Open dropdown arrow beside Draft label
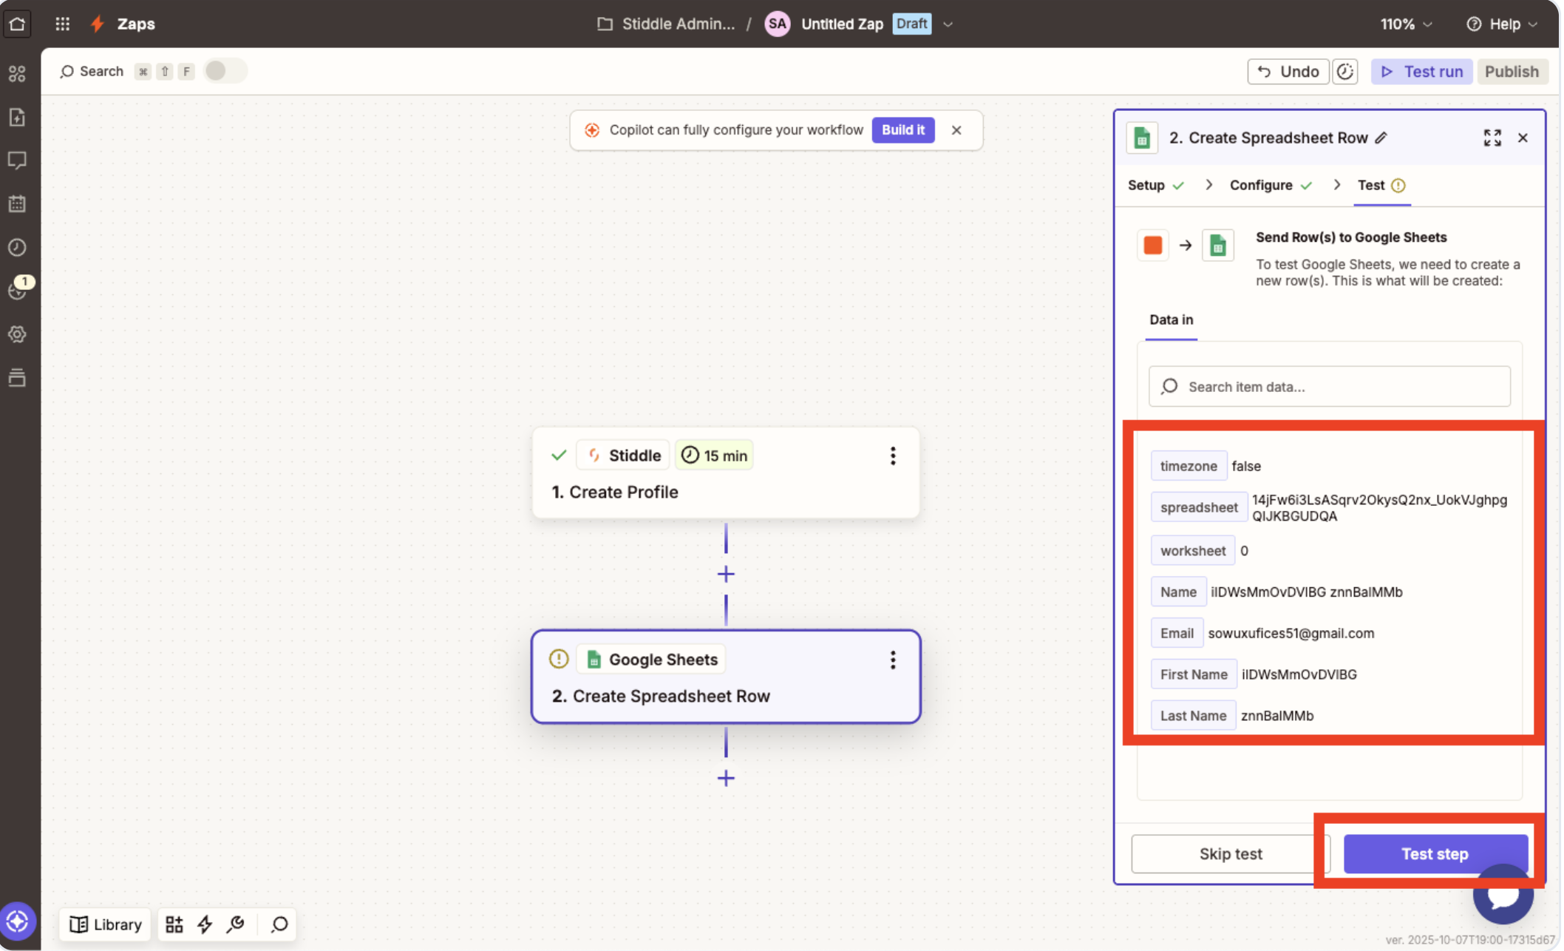Screen dimensions: 1564x951 (948, 24)
